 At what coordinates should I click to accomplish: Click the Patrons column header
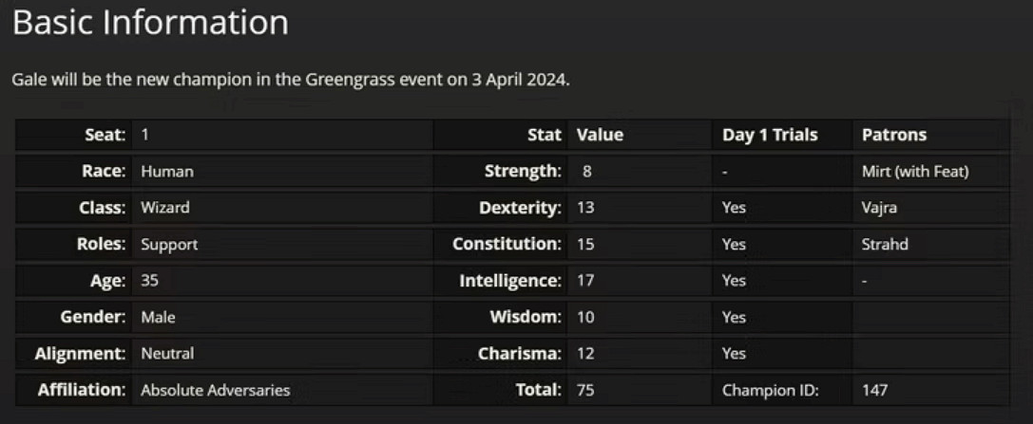point(893,135)
